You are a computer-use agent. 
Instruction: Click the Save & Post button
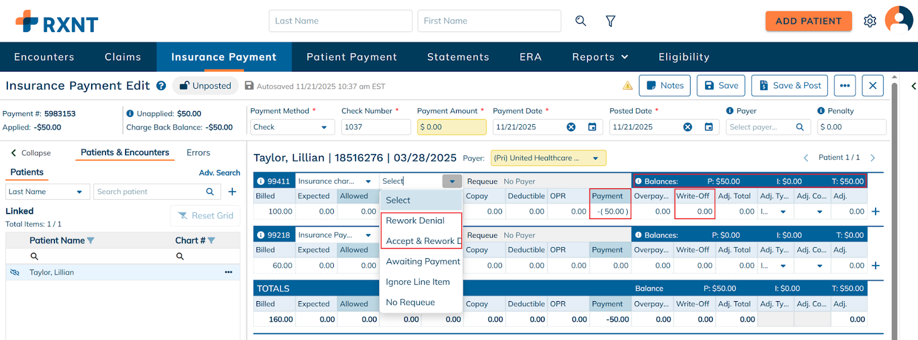(x=789, y=86)
